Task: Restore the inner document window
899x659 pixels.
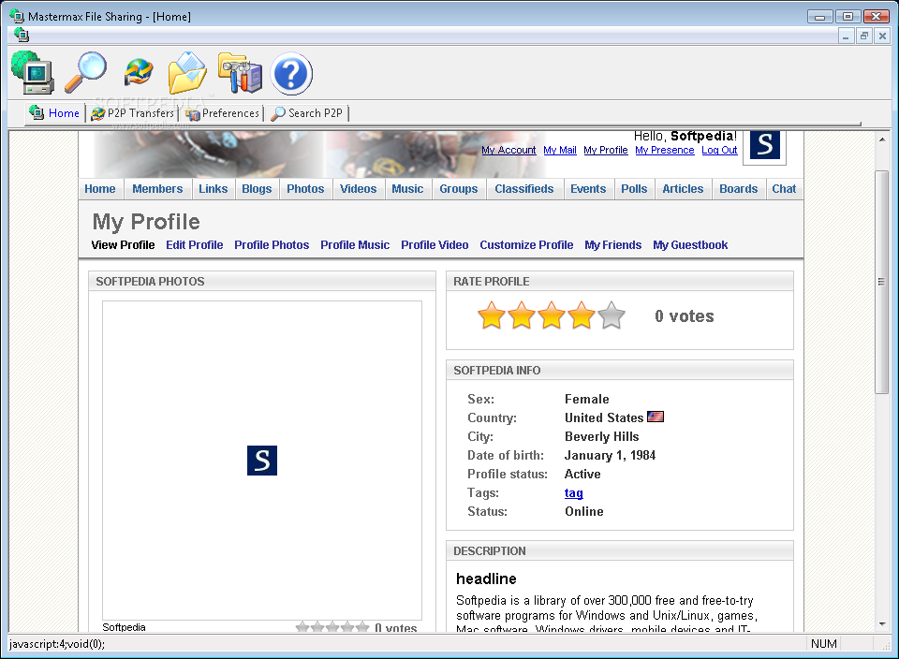Action: point(864,36)
